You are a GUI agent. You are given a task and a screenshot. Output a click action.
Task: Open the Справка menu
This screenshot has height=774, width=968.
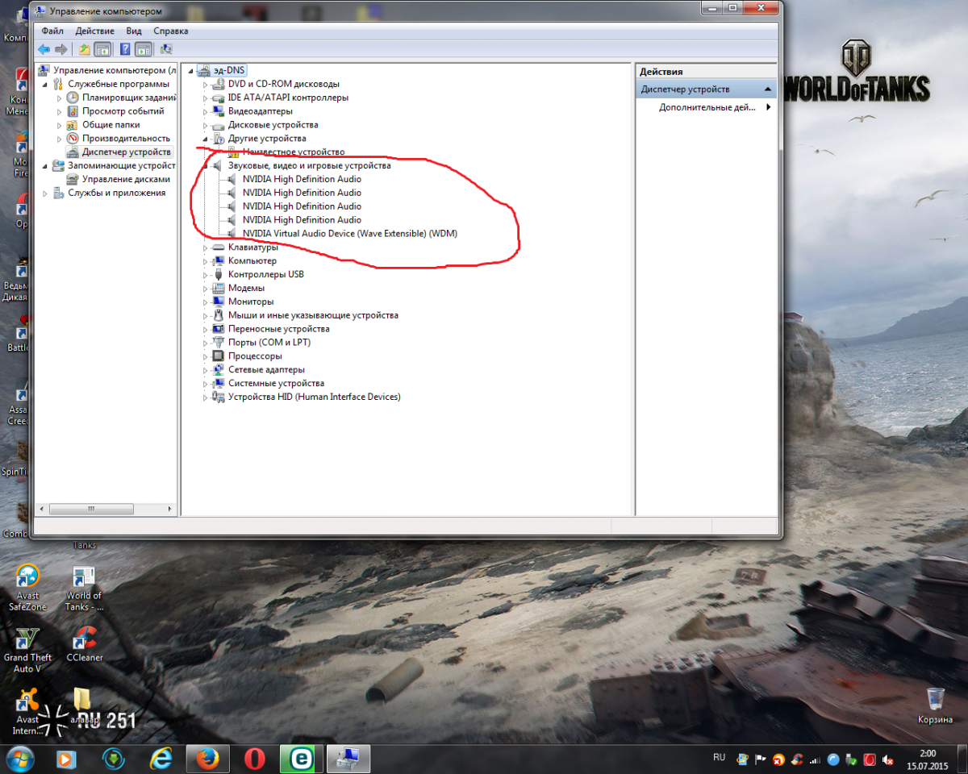pyautogui.click(x=170, y=31)
